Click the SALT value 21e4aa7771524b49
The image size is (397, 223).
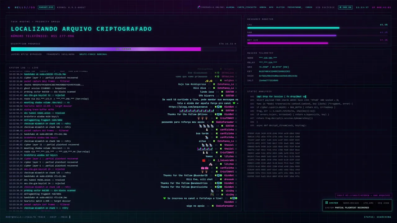[x=269, y=80]
